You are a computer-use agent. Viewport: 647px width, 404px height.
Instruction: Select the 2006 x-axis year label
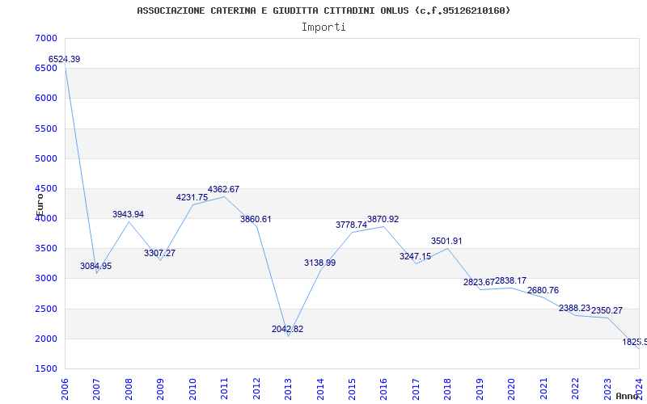(x=65, y=389)
